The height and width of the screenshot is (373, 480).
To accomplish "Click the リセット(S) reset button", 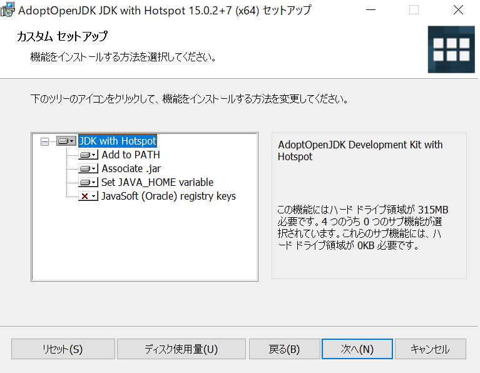I will point(63,349).
